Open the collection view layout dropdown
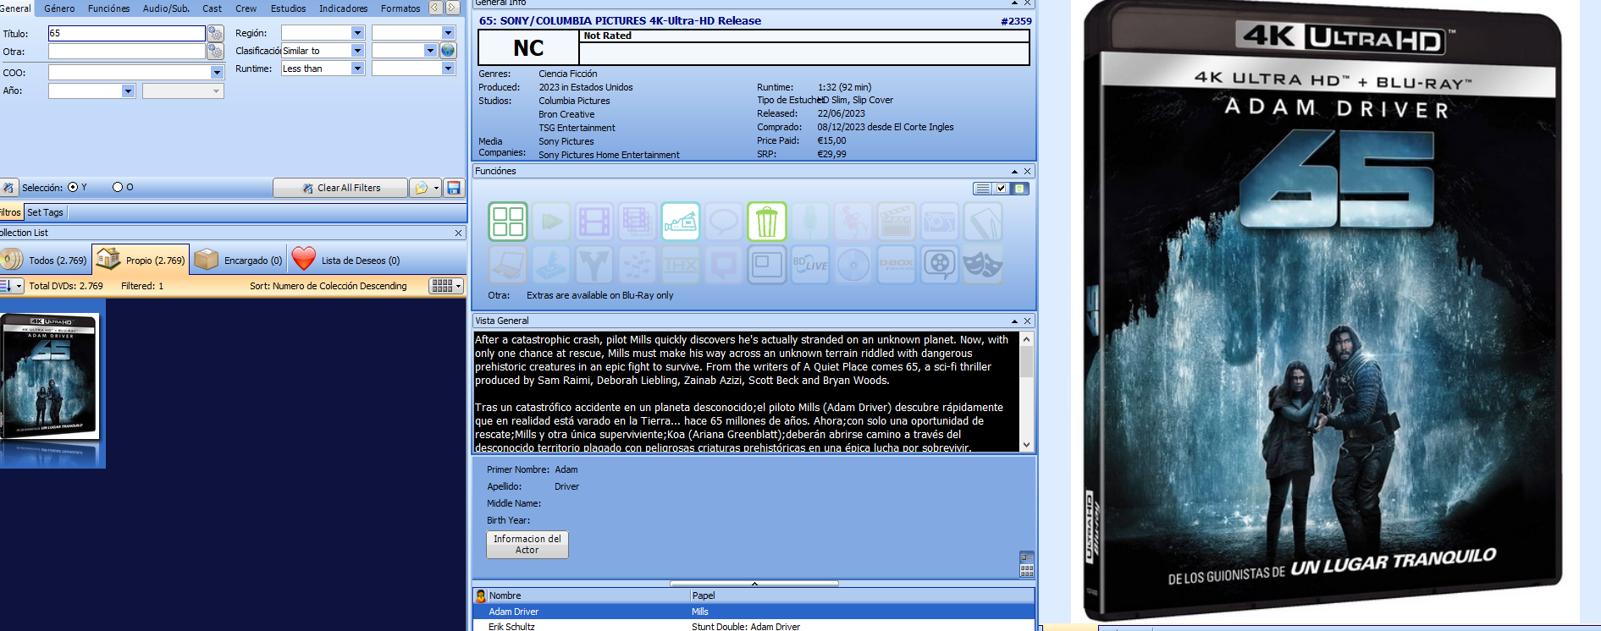Image resolution: width=1601 pixels, height=631 pixels. (x=446, y=286)
